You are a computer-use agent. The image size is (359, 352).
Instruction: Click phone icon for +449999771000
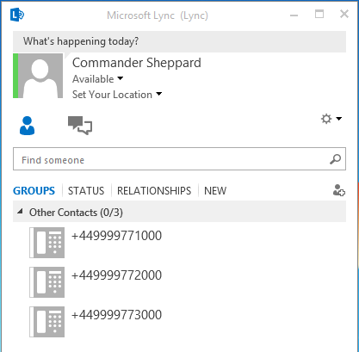47,243
